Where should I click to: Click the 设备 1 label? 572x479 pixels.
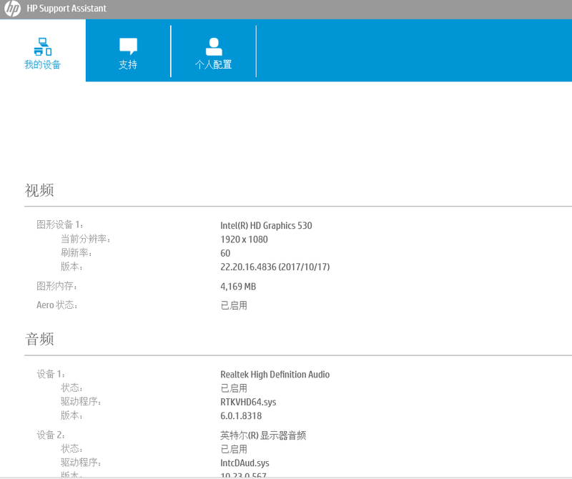click(51, 374)
